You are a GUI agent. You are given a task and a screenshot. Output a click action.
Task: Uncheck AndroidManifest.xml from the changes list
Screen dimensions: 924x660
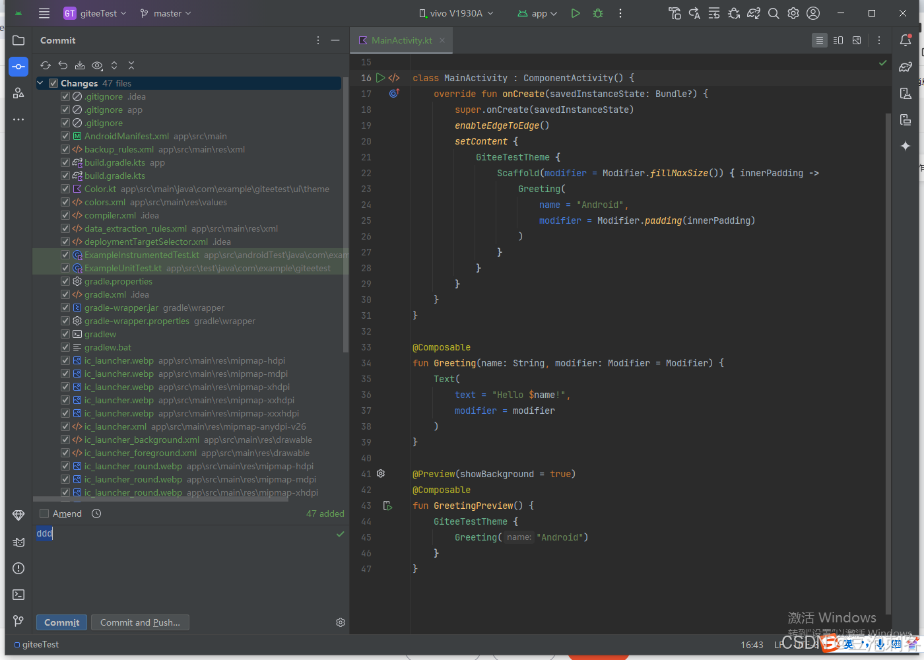pyautogui.click(x=65, y=136)
